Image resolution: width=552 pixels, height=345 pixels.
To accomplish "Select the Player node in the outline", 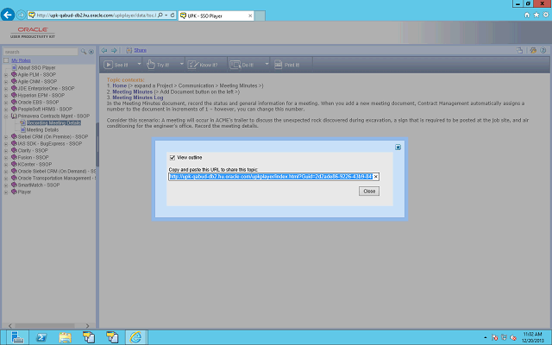I will click(24, 191).
